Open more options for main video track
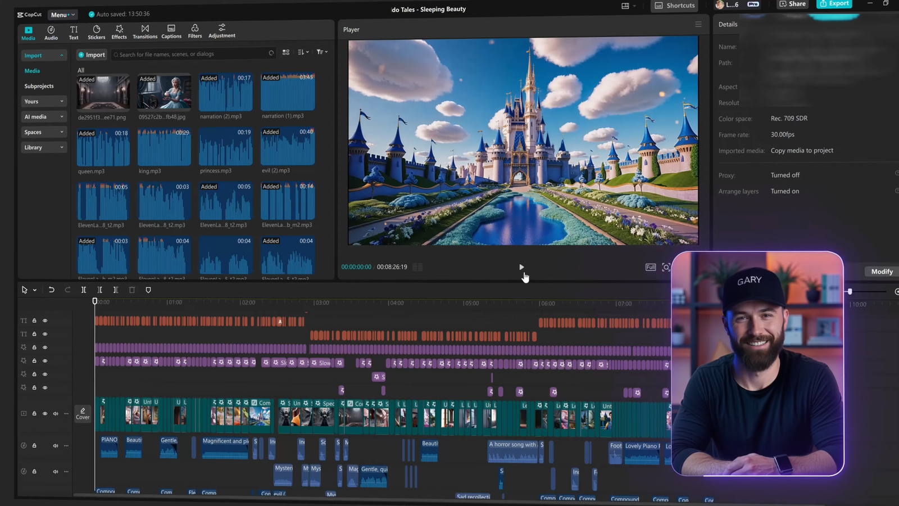Viewport: 899px width, 506px height. click(x=66, y=413)
